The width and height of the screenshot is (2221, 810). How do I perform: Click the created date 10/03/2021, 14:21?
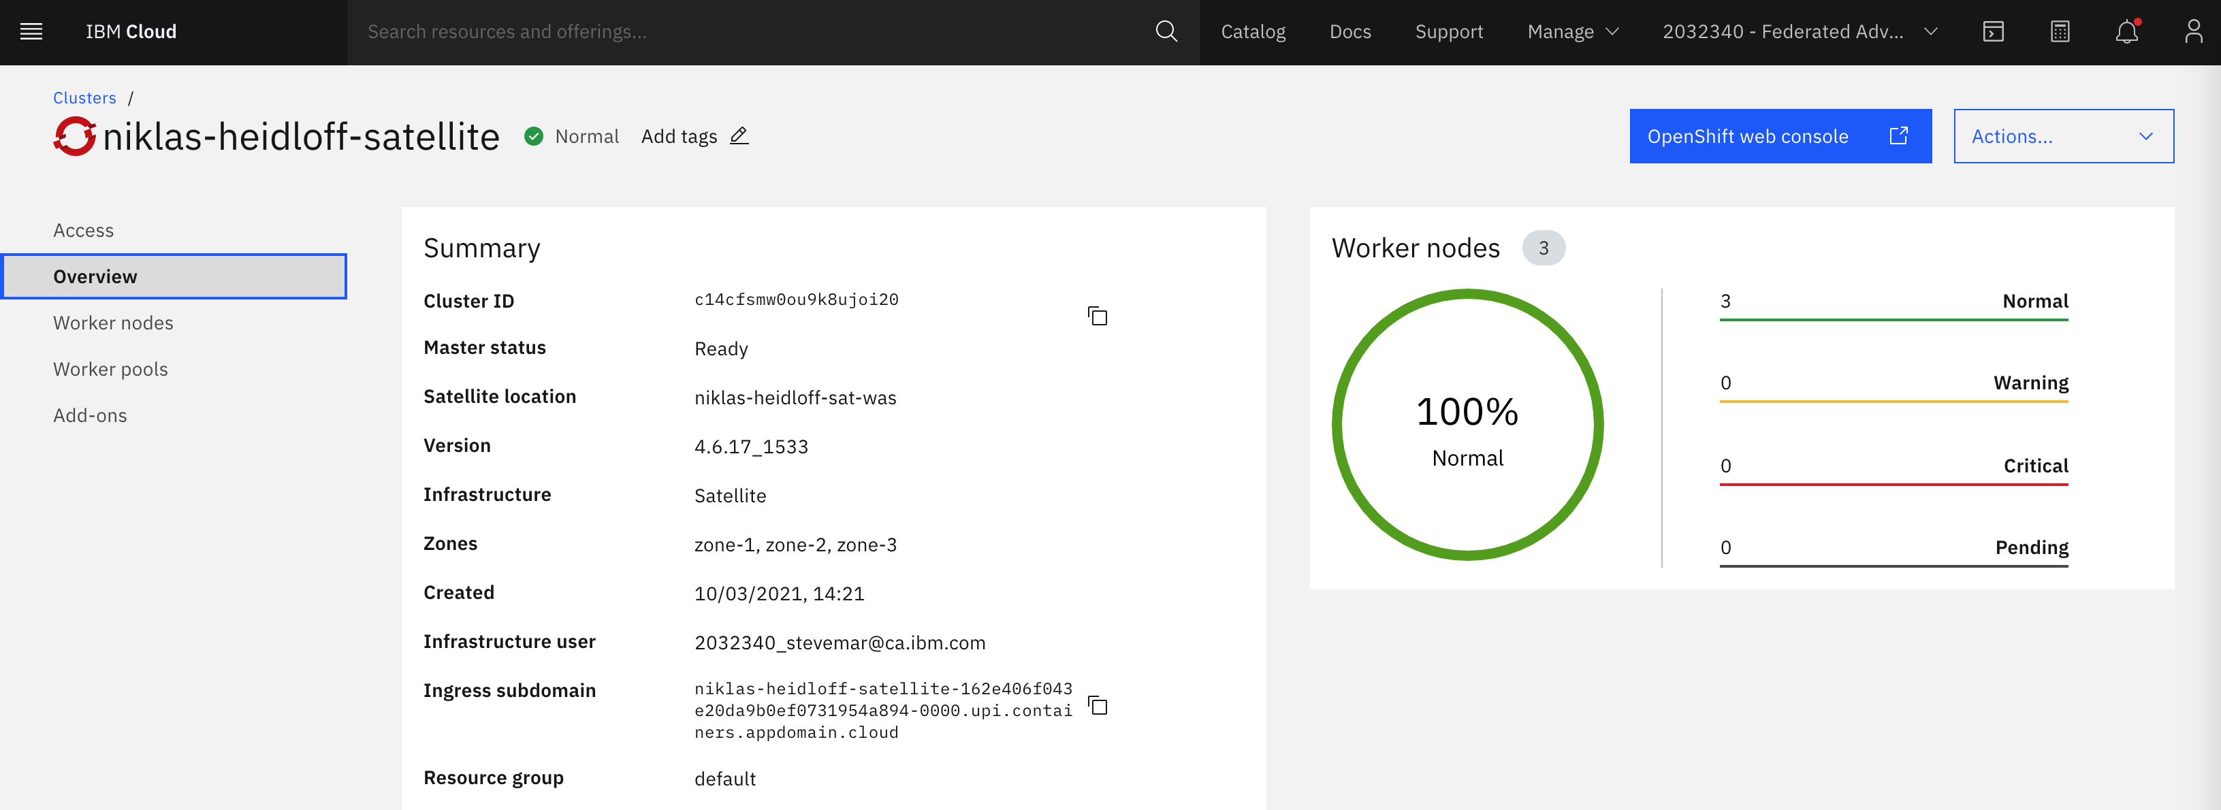pyautogui.click(x=778, y=594)
